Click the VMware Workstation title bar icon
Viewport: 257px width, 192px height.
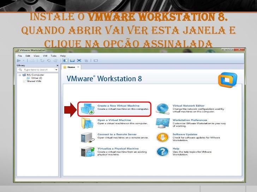[x=17, y=50]
